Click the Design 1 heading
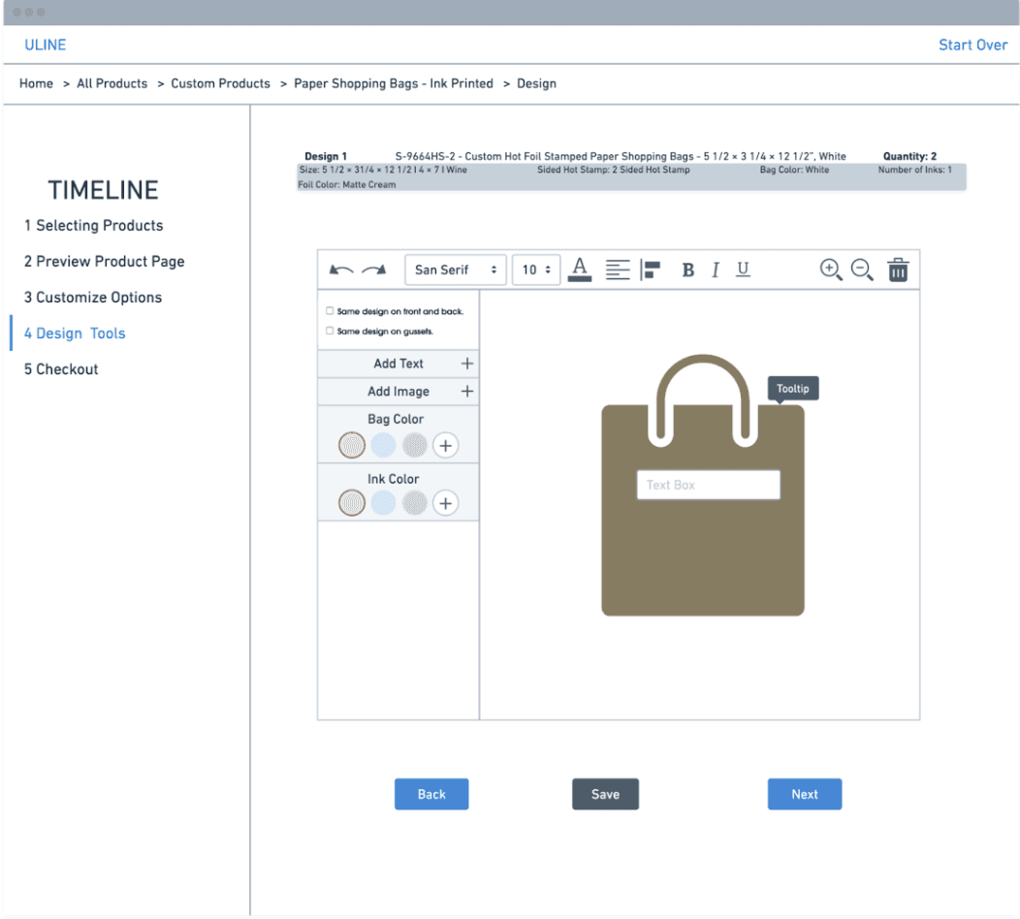The height and width of the screenshot is (919, 1020). pos(326,156)
